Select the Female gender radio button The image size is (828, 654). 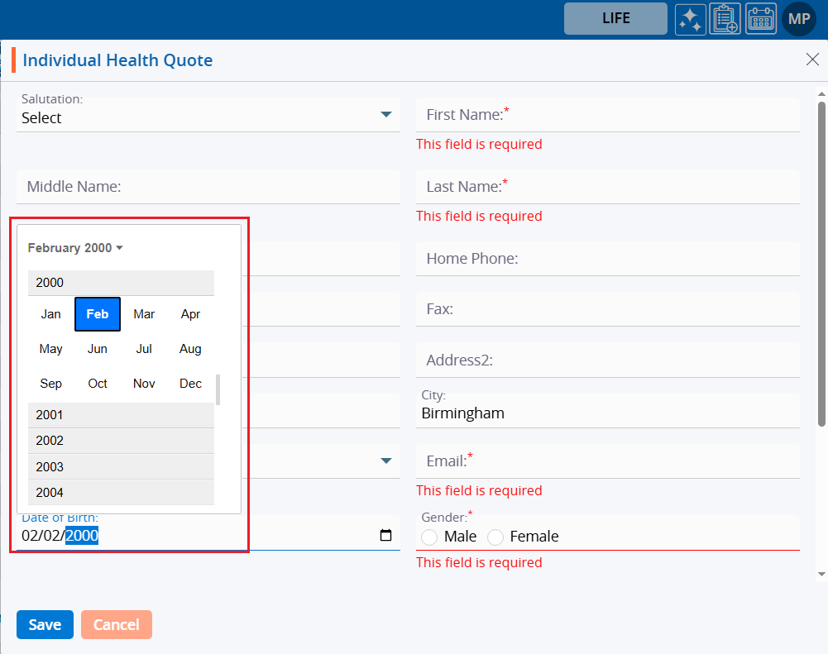click(x=495, y=537)
